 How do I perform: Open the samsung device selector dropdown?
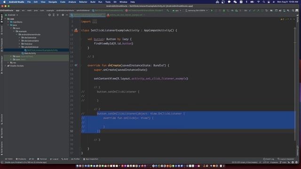click(197, 10)
